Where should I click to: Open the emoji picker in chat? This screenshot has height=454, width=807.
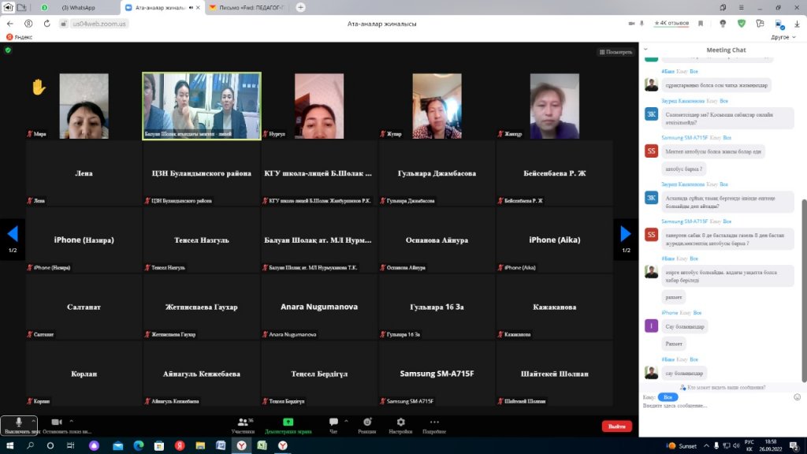pyautogui.click(x=797, y=397)
